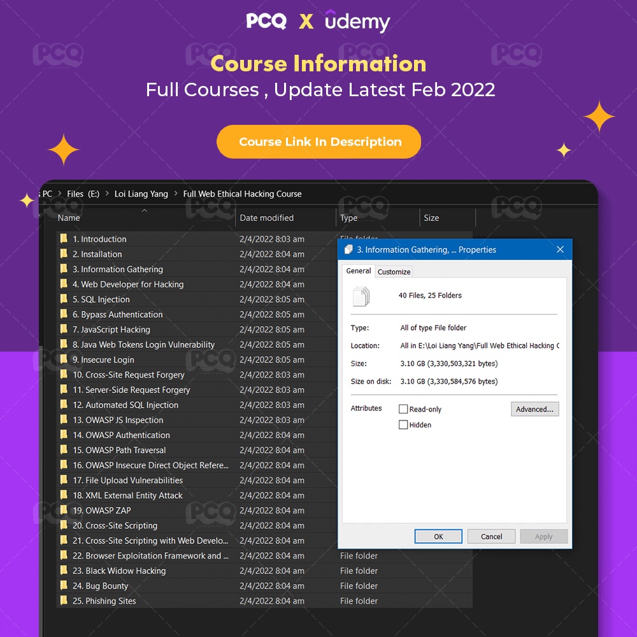Viewport: 637px width, 637px height.
Task: Click folder icon of 23. Black Widow Hacking
Action: pyautogui.click(x=64, y=570)
